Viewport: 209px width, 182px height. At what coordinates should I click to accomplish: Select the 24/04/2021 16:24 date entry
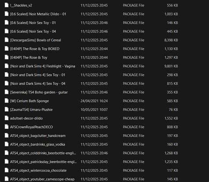click(x=94, y=101)
